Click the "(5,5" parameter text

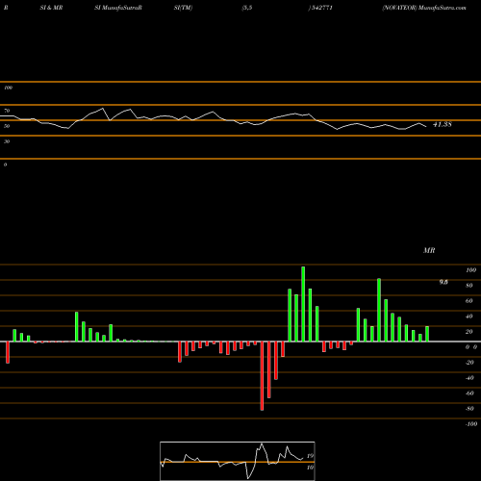(x=247, y=8)
